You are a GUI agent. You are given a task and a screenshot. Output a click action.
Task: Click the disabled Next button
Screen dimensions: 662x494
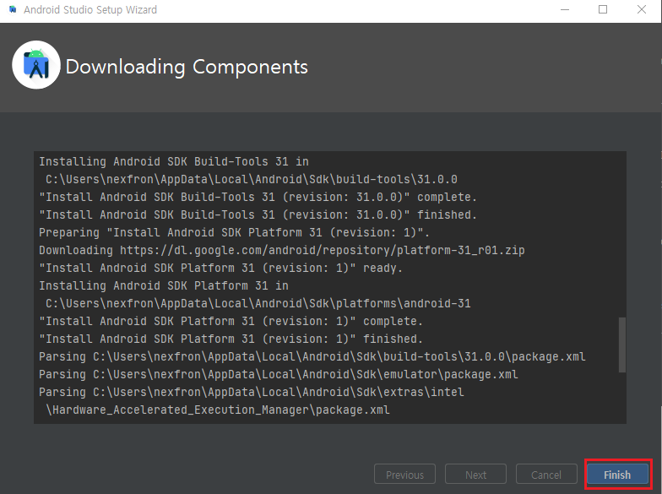click(x=475, y=475)
